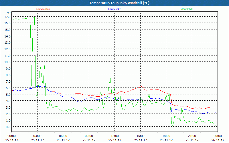The width and height of the screenshot is (229, 143).
Task: Click the 06:00 time axis label
Action: [63, 136]
